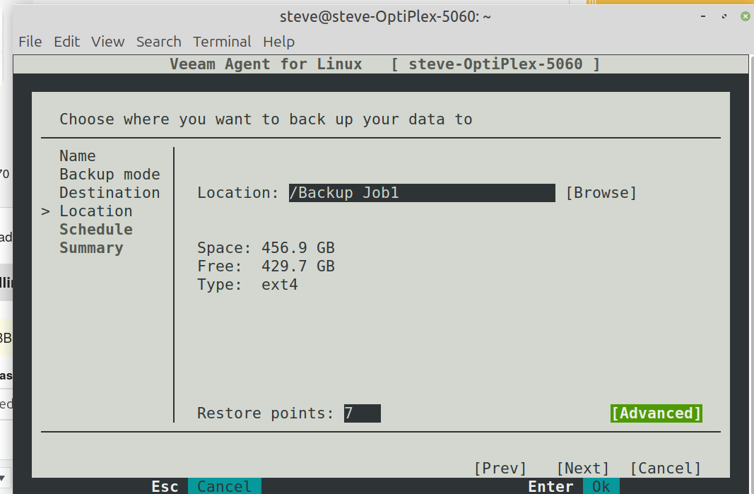
Task: Open the Search menu
Action: pyautogui.click(x=158, y=42)
